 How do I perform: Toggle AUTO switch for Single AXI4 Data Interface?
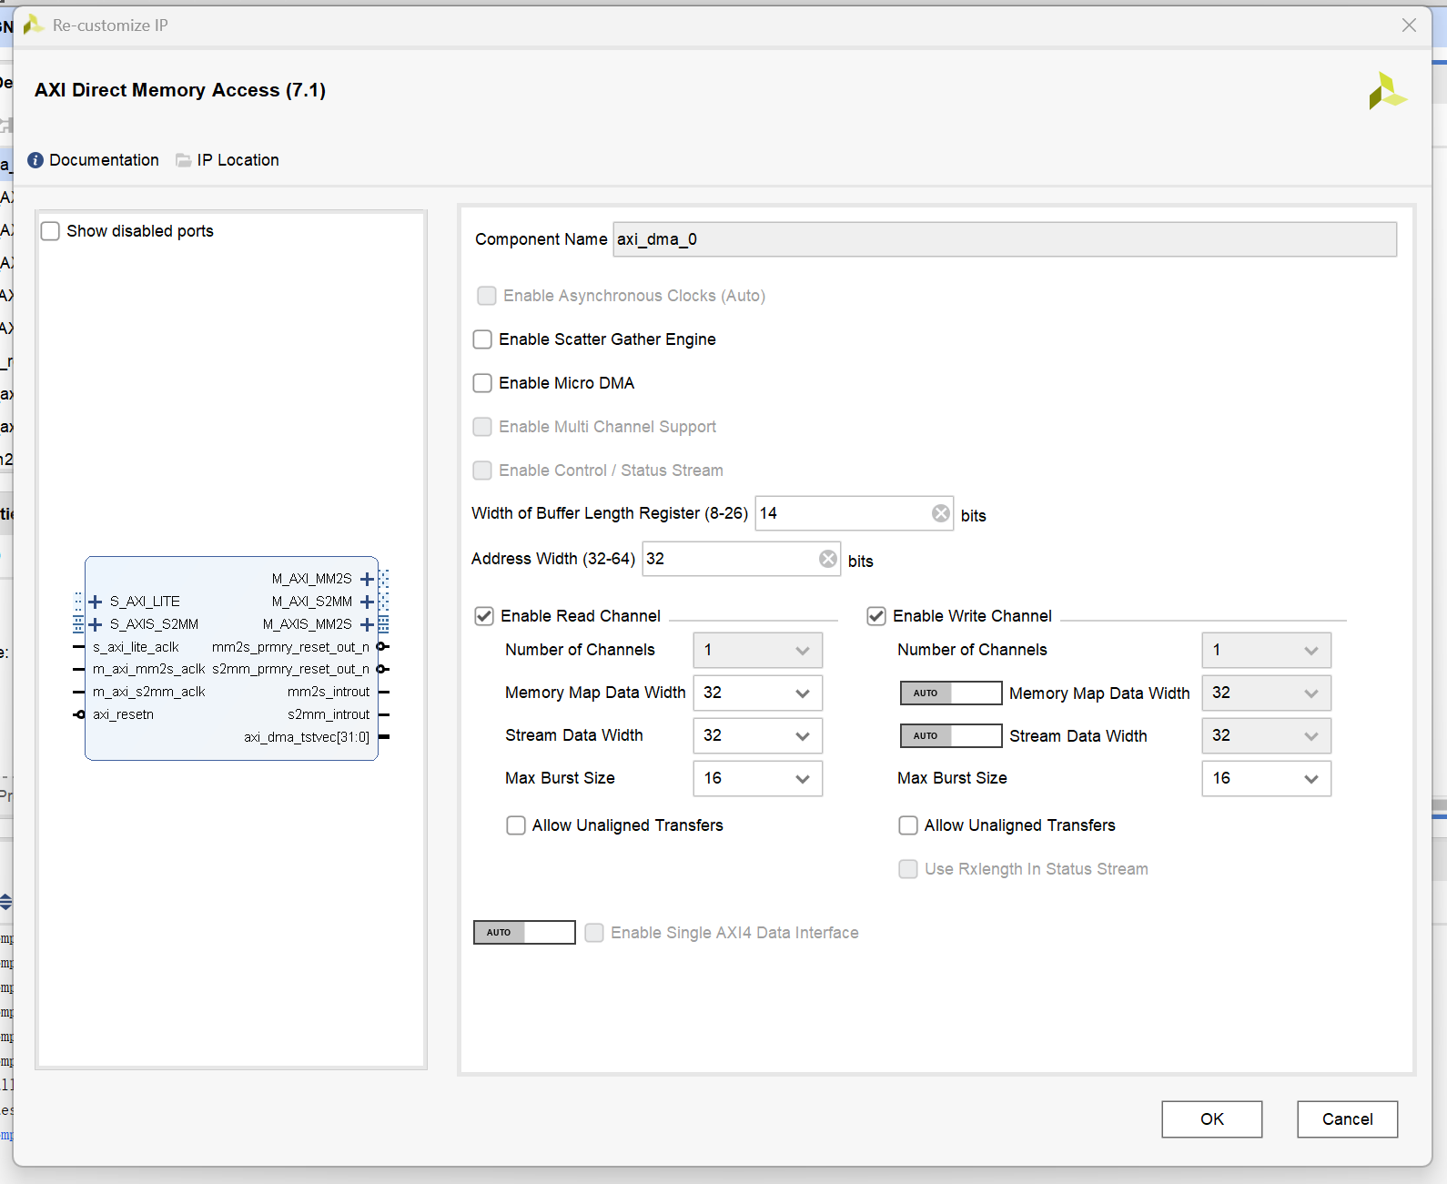524,933
